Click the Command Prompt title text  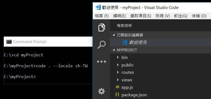[x=30, y=42]
